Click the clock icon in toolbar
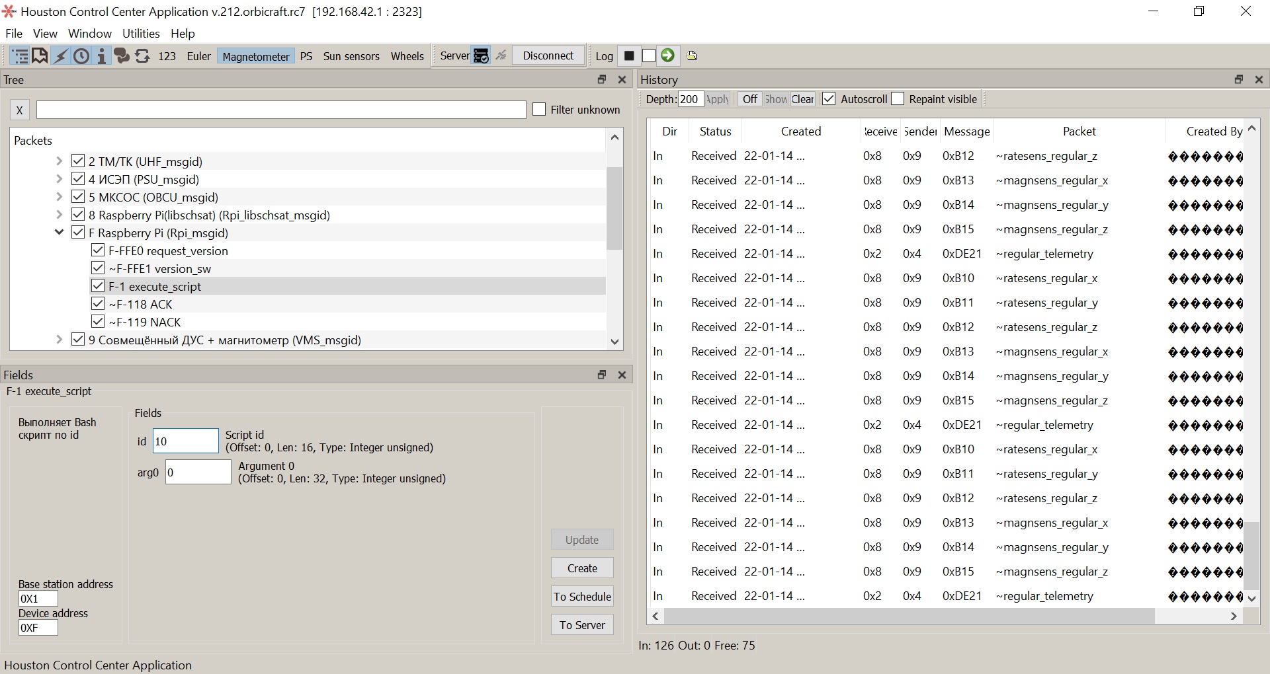Screen dimensions: 1270x674 pyautogui.click(x=81, y=56)
